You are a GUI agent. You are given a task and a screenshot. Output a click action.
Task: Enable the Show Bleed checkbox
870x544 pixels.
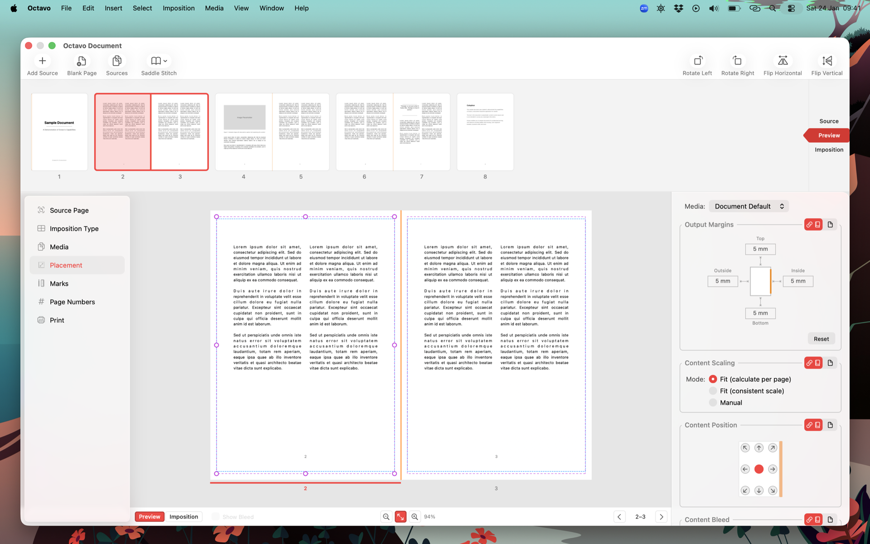pyautogui.click(x=216, y=517)
